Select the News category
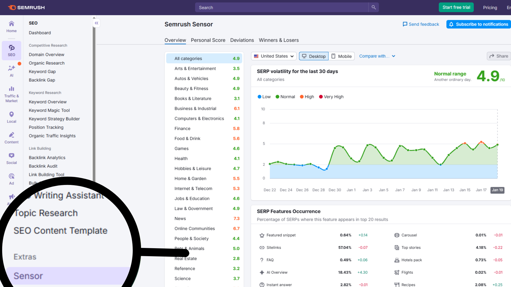The height and width of the screenshot is (287, 511). [204, 219]
